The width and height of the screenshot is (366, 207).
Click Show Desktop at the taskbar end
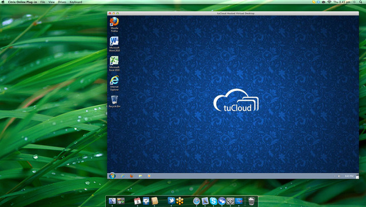pyautogui.click(x=357, y=177)
